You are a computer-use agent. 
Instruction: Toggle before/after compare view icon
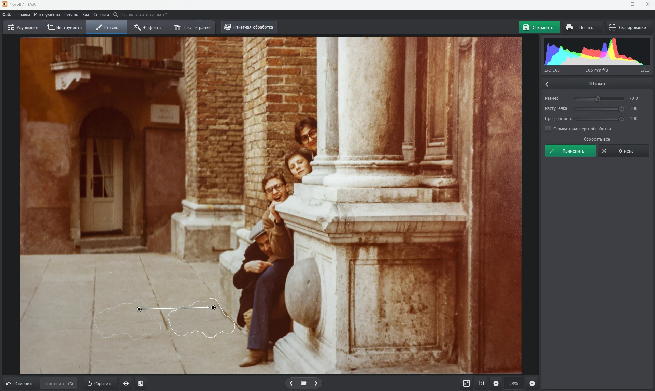click(x=141, y=383)
